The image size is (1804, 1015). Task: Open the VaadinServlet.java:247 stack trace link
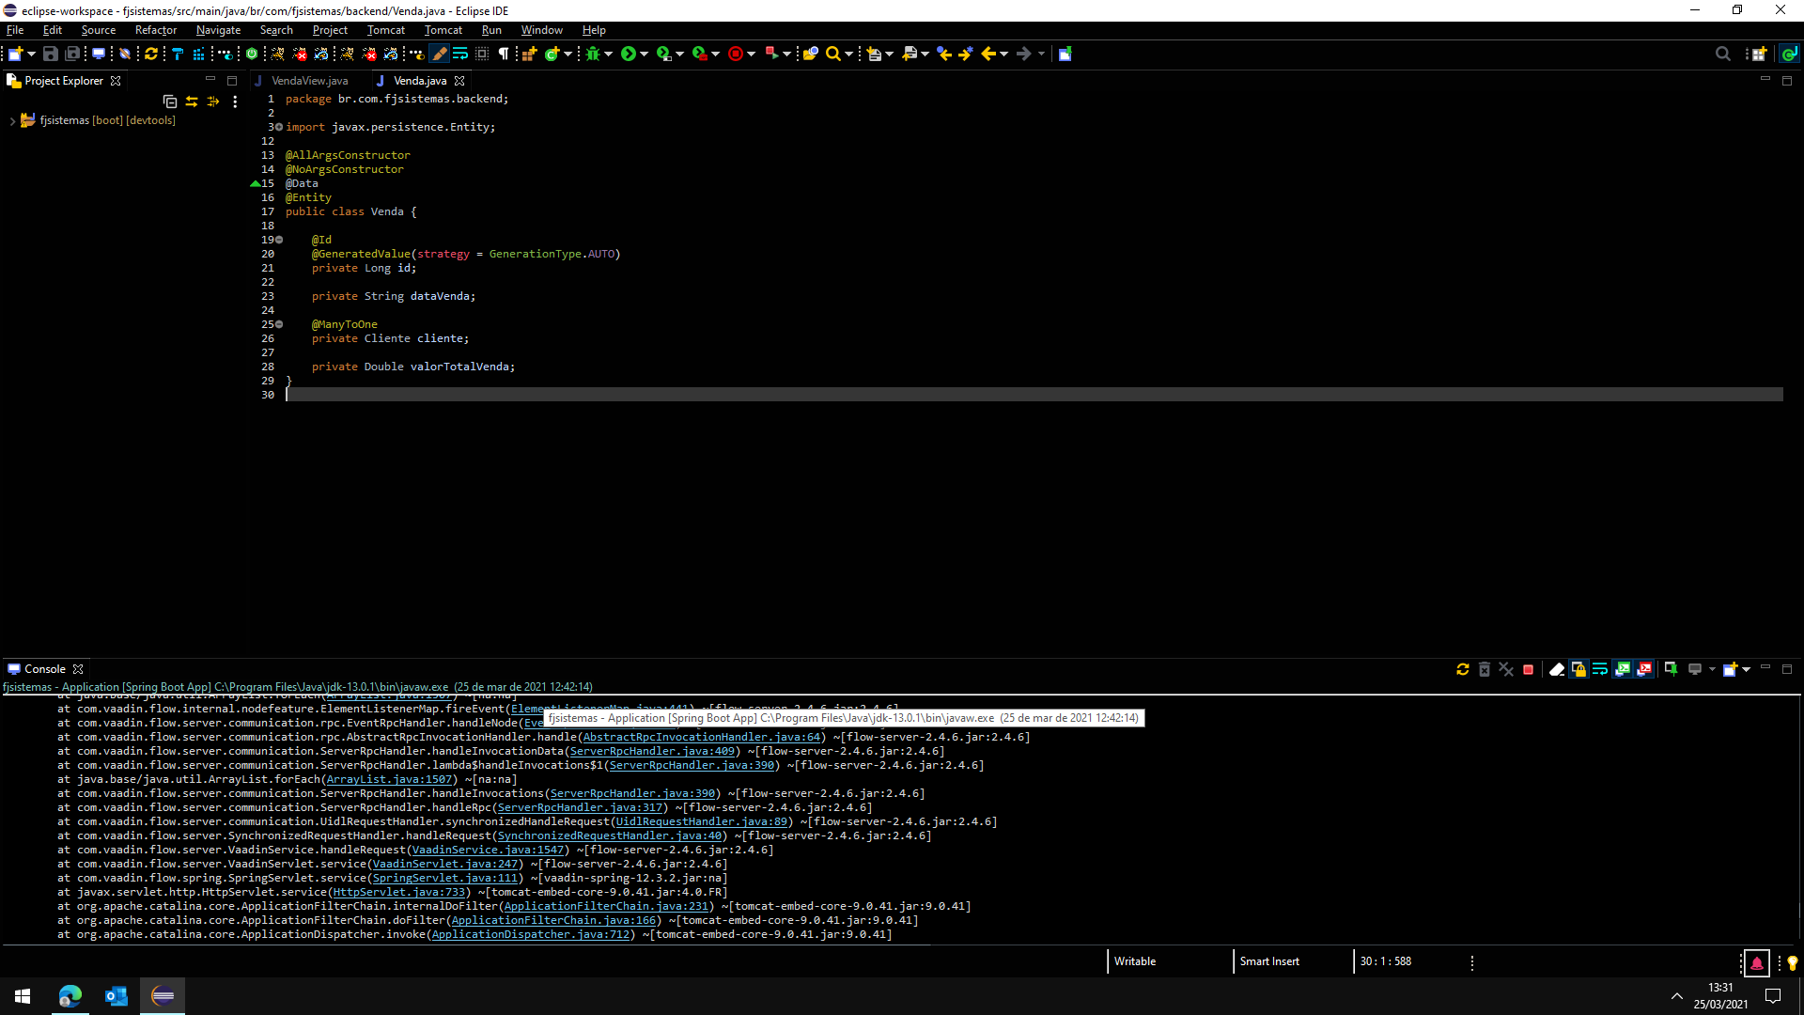[444, 864]
